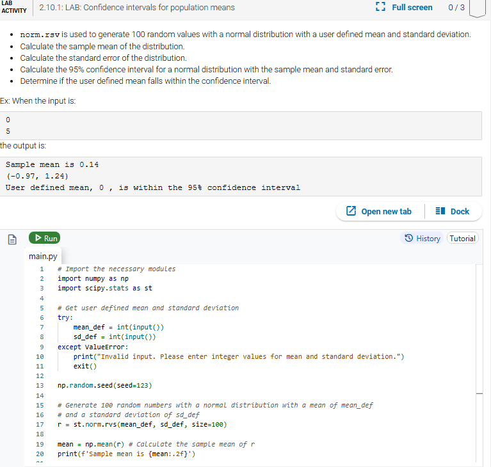Click the 0 / 3 score text

coord(456,8)
